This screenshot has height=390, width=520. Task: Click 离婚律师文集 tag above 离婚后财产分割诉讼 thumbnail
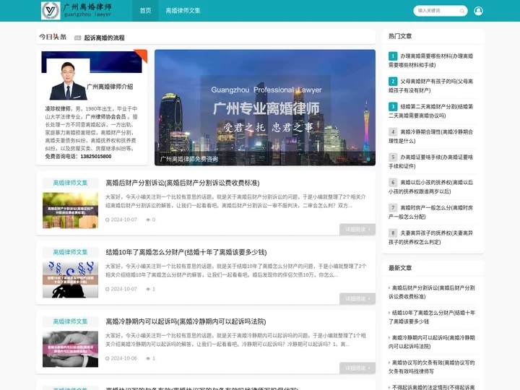pos(70,183)
